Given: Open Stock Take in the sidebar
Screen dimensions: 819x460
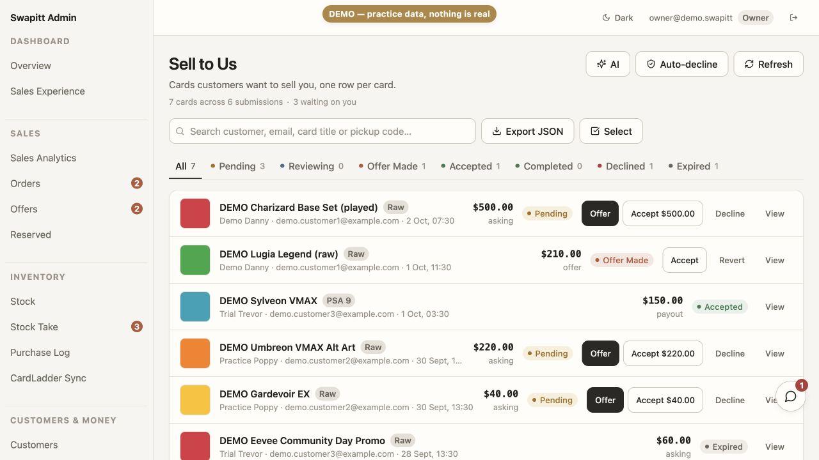Looking at the screenshot, I should click(76, 326).
